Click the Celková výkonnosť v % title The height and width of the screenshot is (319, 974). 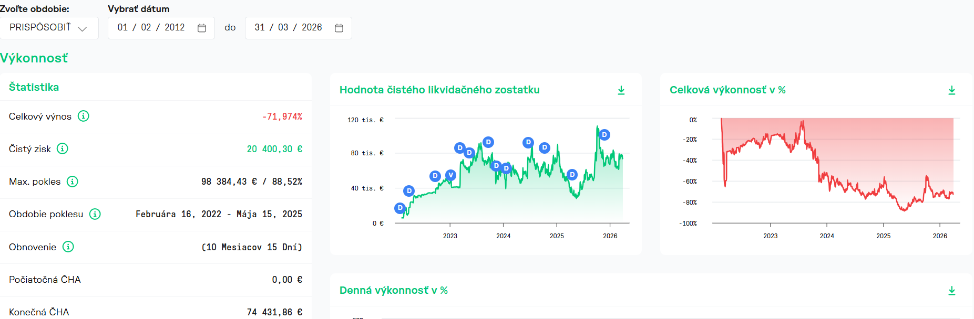(727, 90)
